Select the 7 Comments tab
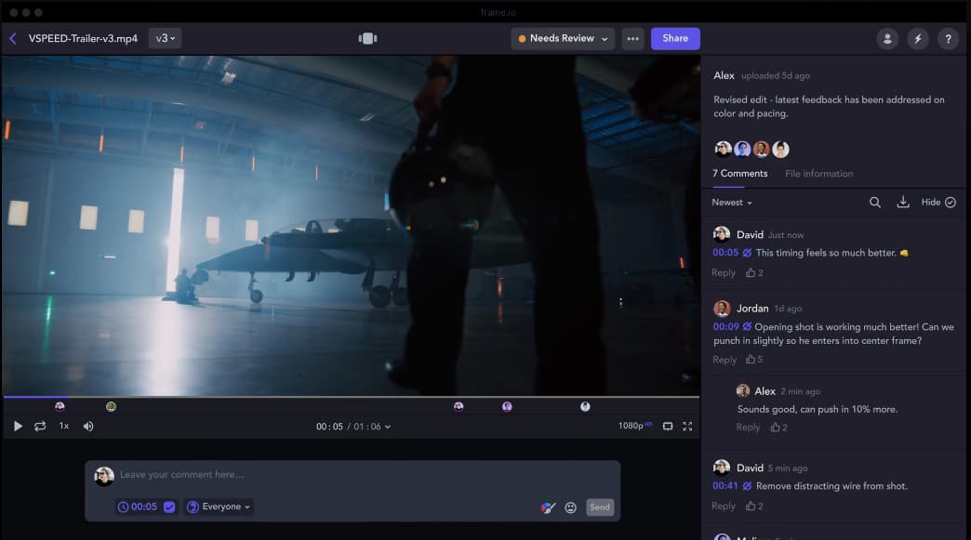This screenshot has height=540, width=971. (x=739, y=174)
